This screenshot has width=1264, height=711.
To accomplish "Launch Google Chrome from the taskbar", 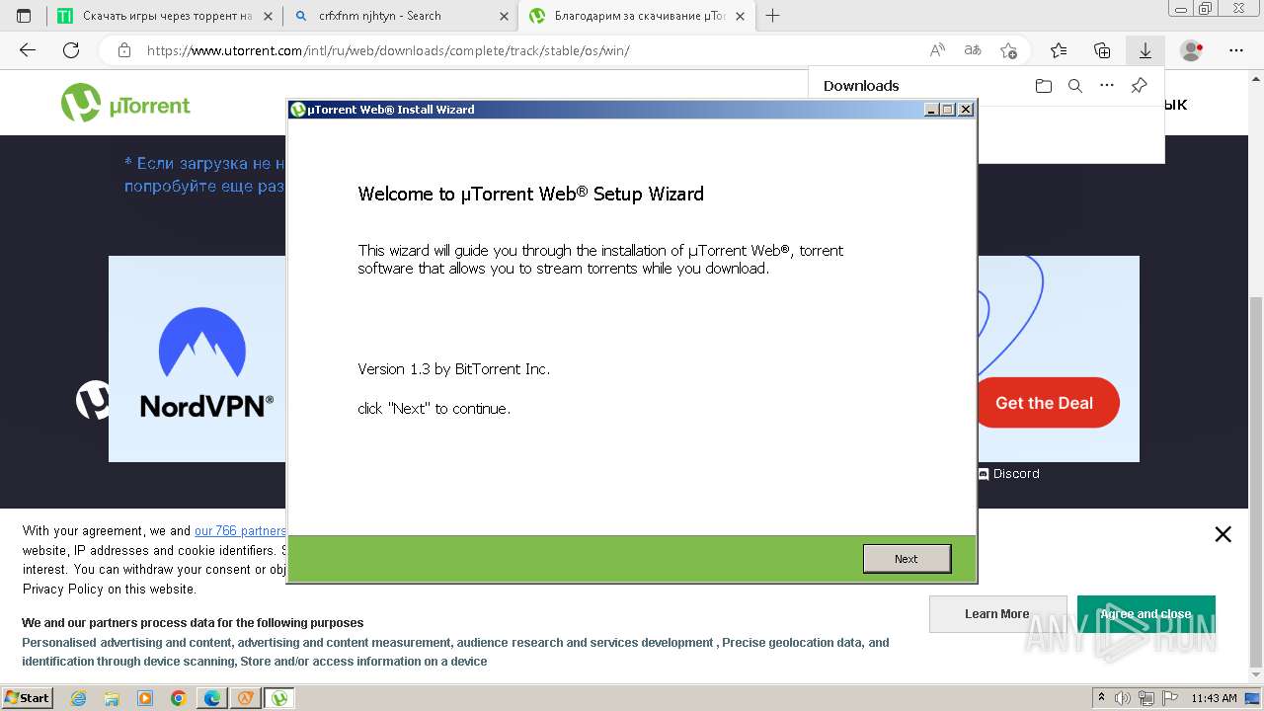I will (x=178, y=698).
